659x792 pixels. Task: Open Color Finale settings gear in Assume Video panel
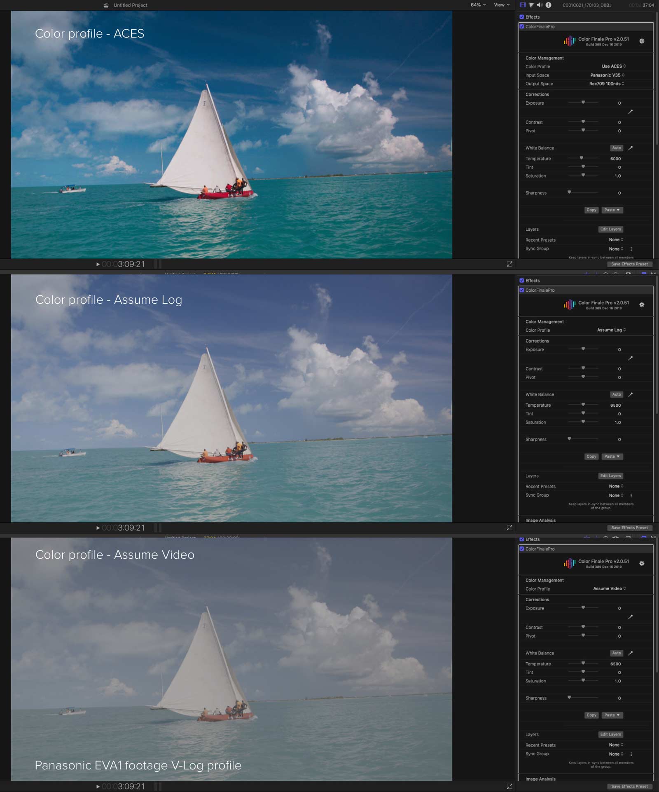[642, 563]
